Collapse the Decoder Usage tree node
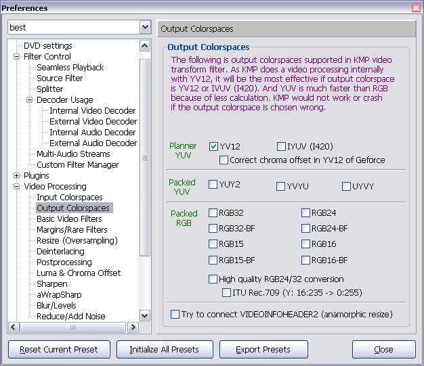Screen dimensions: 424x366 [30, 100]
